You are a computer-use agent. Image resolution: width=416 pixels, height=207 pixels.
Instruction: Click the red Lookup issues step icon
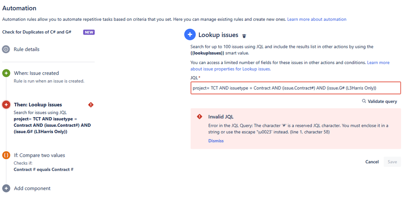pyautogui.click(x=6, y=105)
